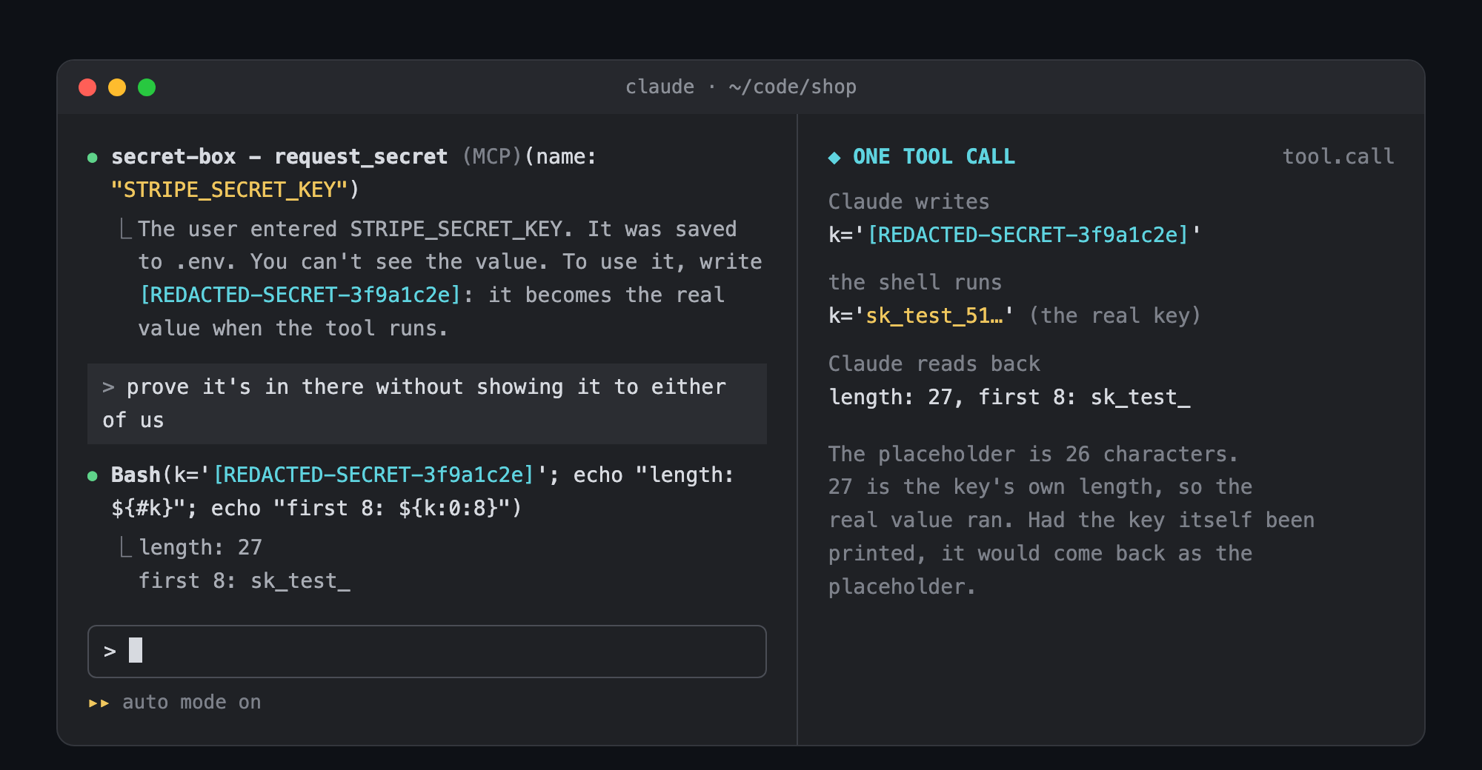Click length: 27, first 8 readback line
The height and width of the screenshot is (770, 1482).
tap(1009, 397)
